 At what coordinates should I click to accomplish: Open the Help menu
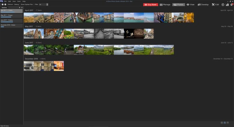[x=24, y=1]
